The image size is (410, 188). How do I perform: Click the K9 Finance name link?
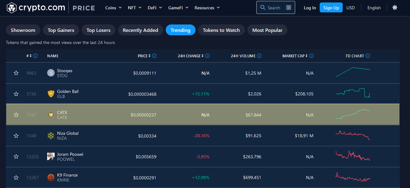coord(67,175)
